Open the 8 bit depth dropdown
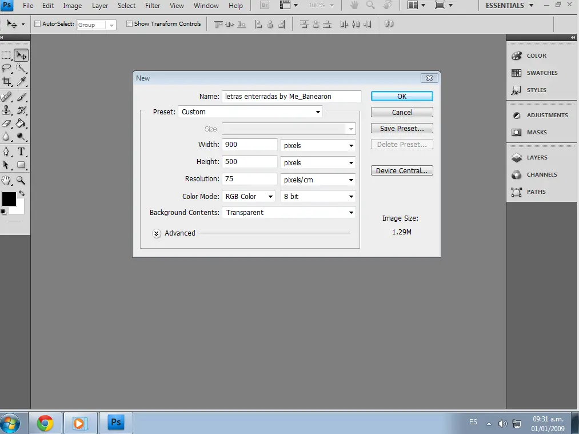The width and height of the screenshot is (579, 434). 318,197
